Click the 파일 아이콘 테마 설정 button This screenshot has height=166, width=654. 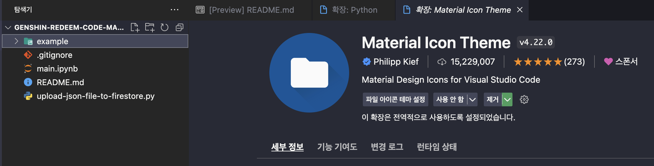click(x=395, y=99)
